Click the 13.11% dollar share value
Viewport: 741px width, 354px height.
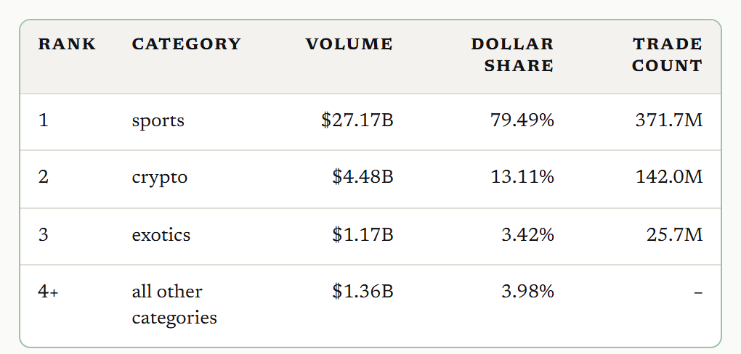point(522,177)
